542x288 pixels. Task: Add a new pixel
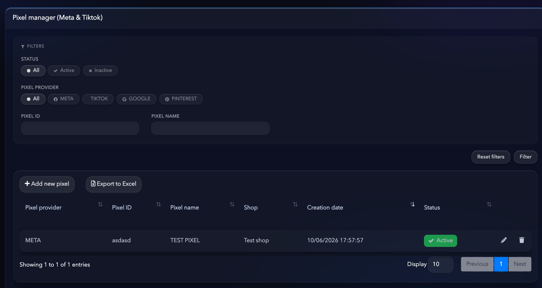click(x=47, y=184)
